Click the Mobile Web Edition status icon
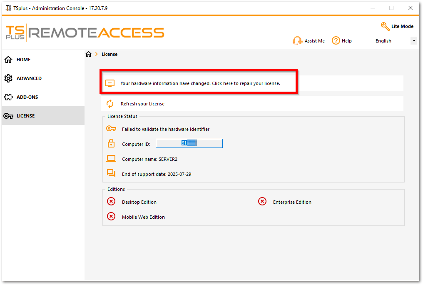This screenshot has height=285, width=423. point(111,217)
